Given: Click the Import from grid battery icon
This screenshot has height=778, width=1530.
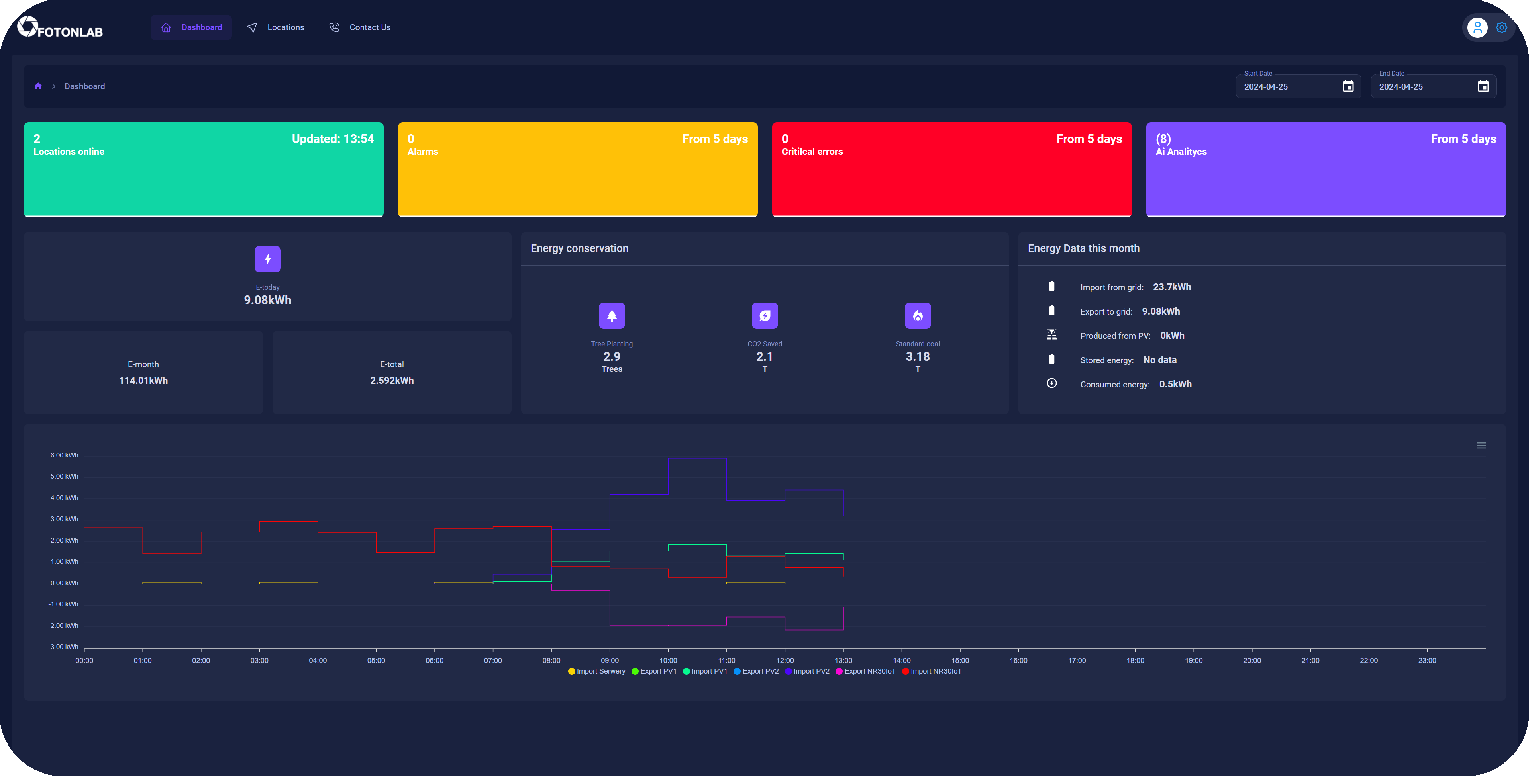Looking at the screenshot, I should pyautogui.click(x=1052, y=287).
